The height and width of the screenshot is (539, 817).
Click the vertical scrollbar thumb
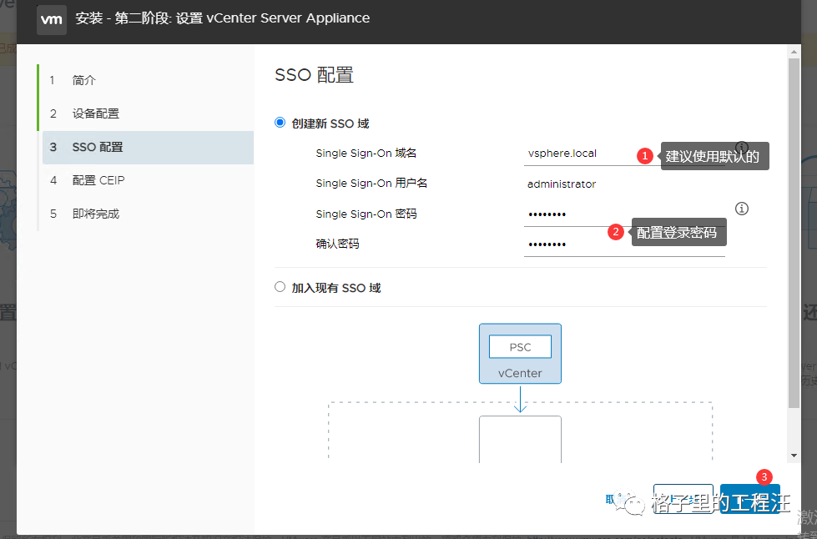pos(794,233)
